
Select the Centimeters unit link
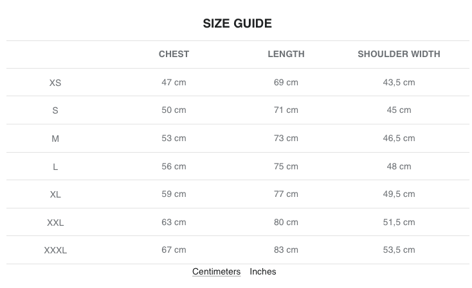(216, 271)
